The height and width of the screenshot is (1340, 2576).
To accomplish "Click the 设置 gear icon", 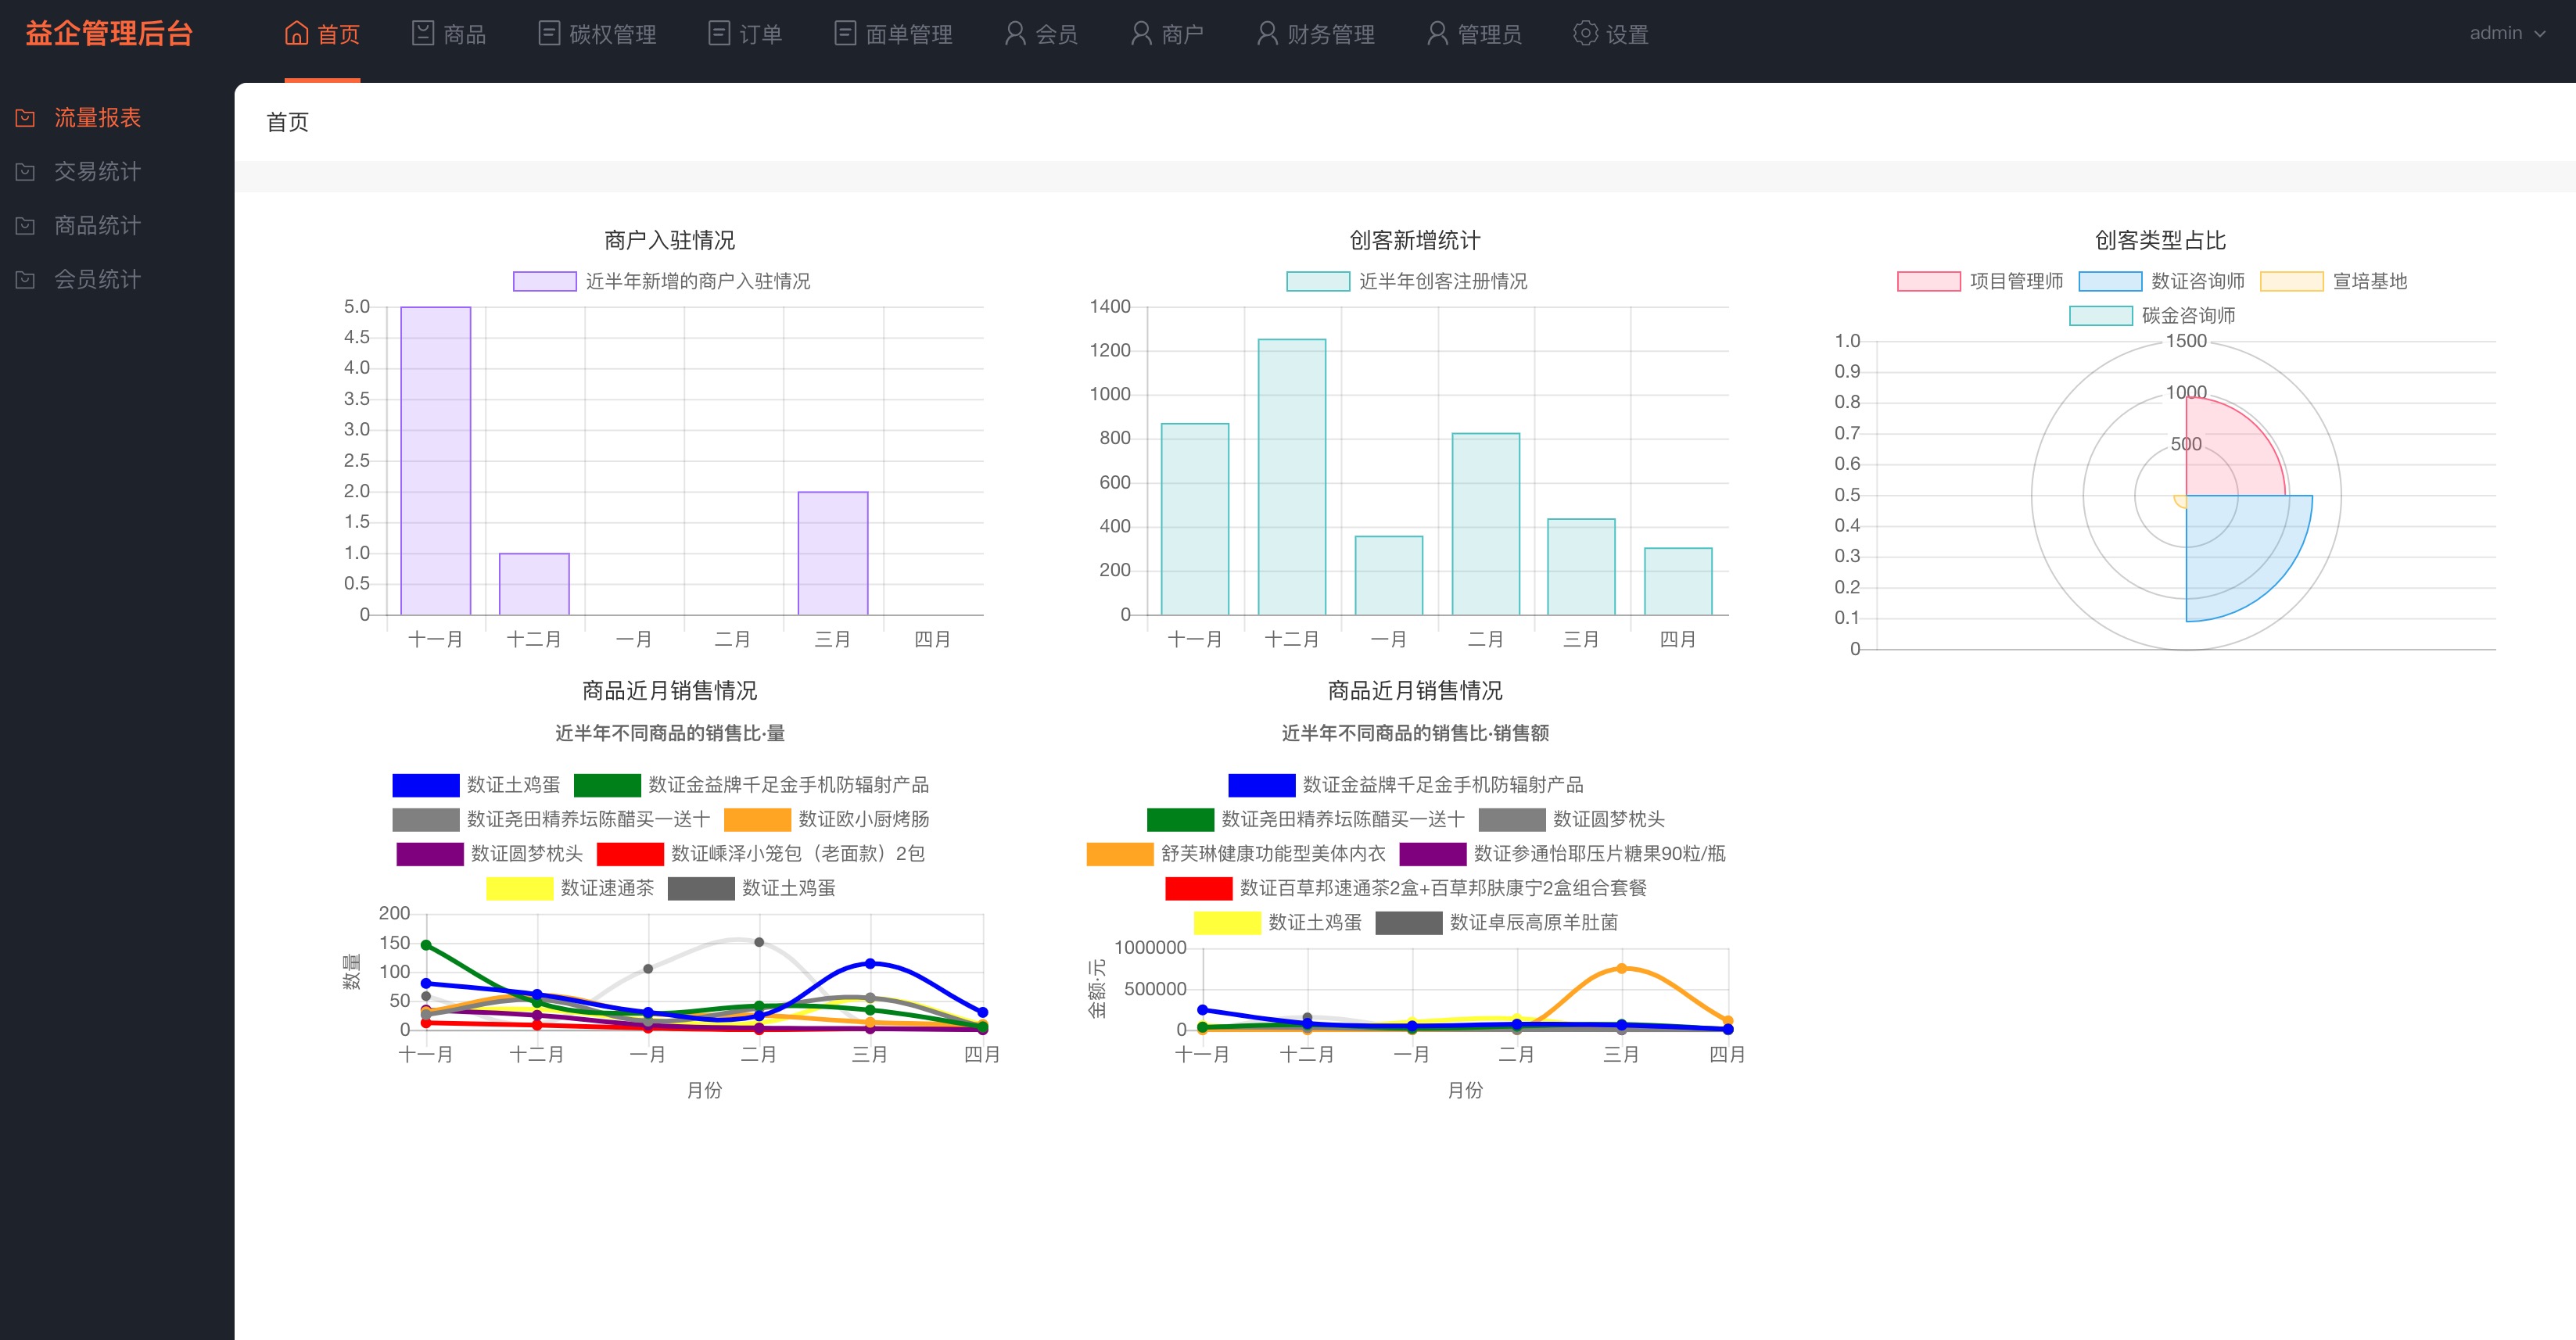I will pyautogui.click(x=1585, y=33).
